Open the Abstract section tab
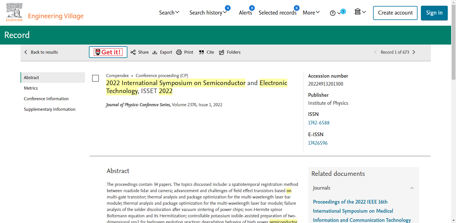Screen dimensions: 456x223 (x=53, y=78)
